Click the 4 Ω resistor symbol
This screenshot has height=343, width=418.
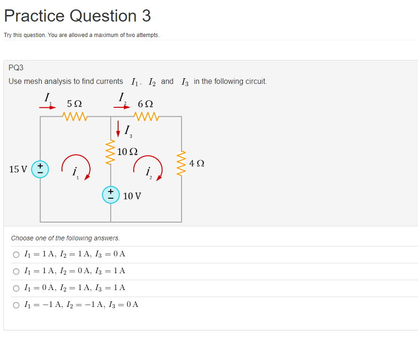182,163
